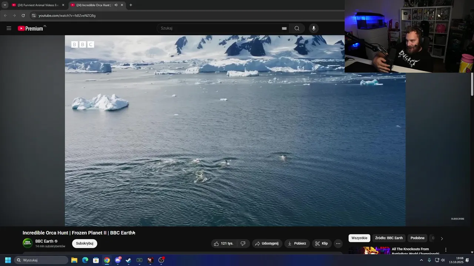Open the notification center bell

(x=467, y=260)
